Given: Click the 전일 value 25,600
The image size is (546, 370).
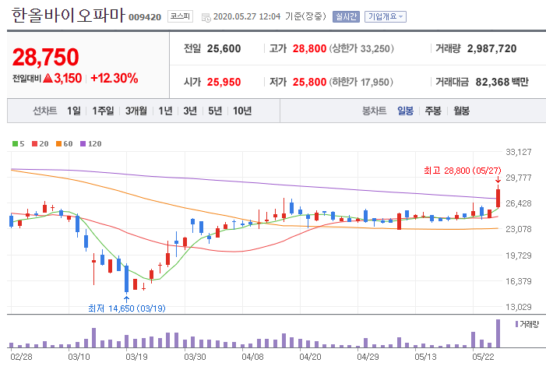Looking at the screenshot, I should (x=224, y=48).
